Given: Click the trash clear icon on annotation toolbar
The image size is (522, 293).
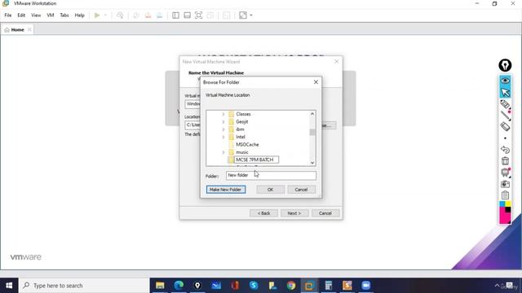Looking at the screenshot, I should point(505,161).
